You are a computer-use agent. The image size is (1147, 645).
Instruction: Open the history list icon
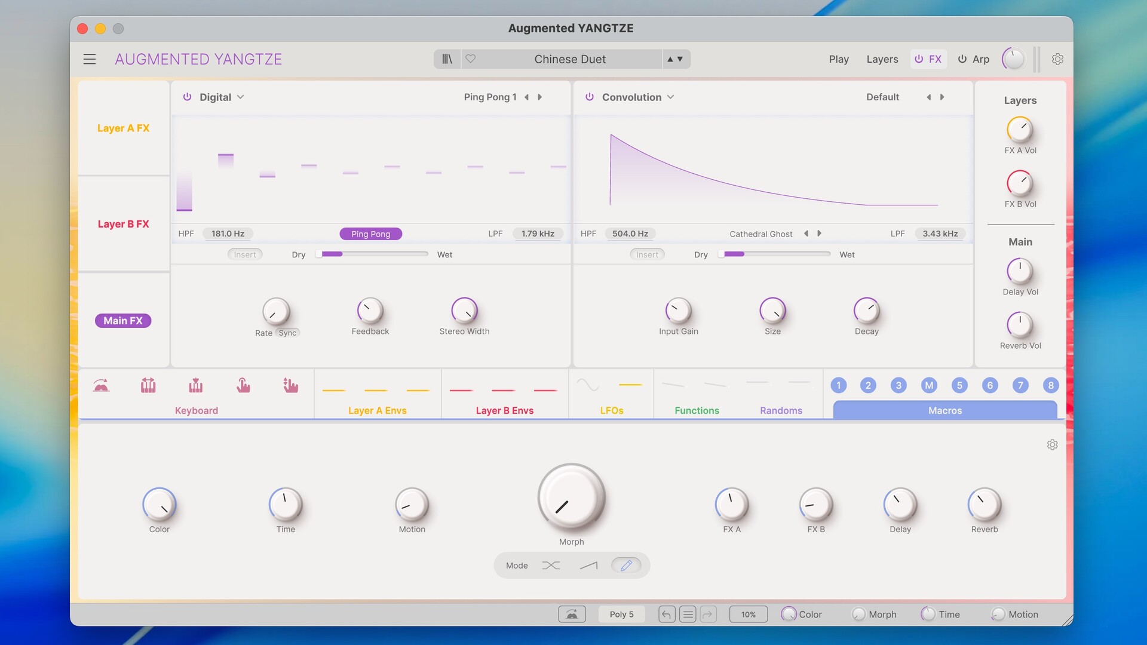click(688, 614)
